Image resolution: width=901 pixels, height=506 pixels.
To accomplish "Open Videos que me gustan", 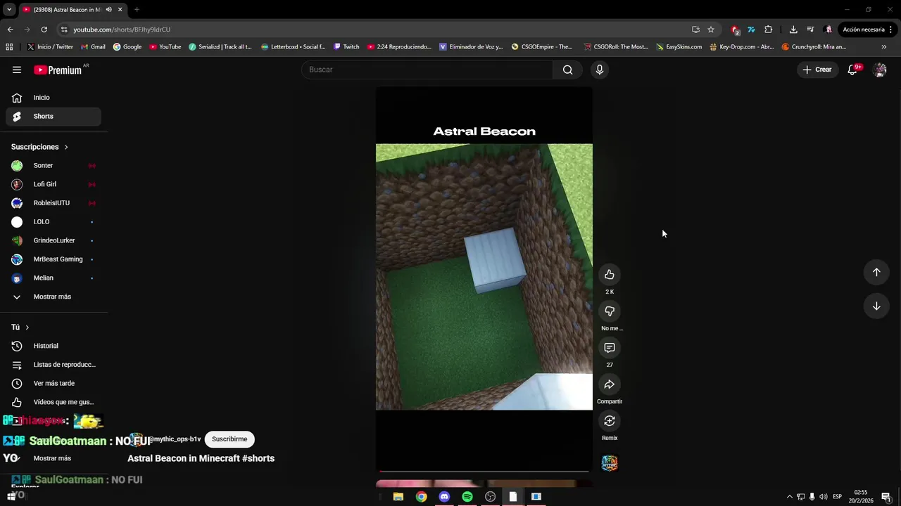I will tap(53, 402).
